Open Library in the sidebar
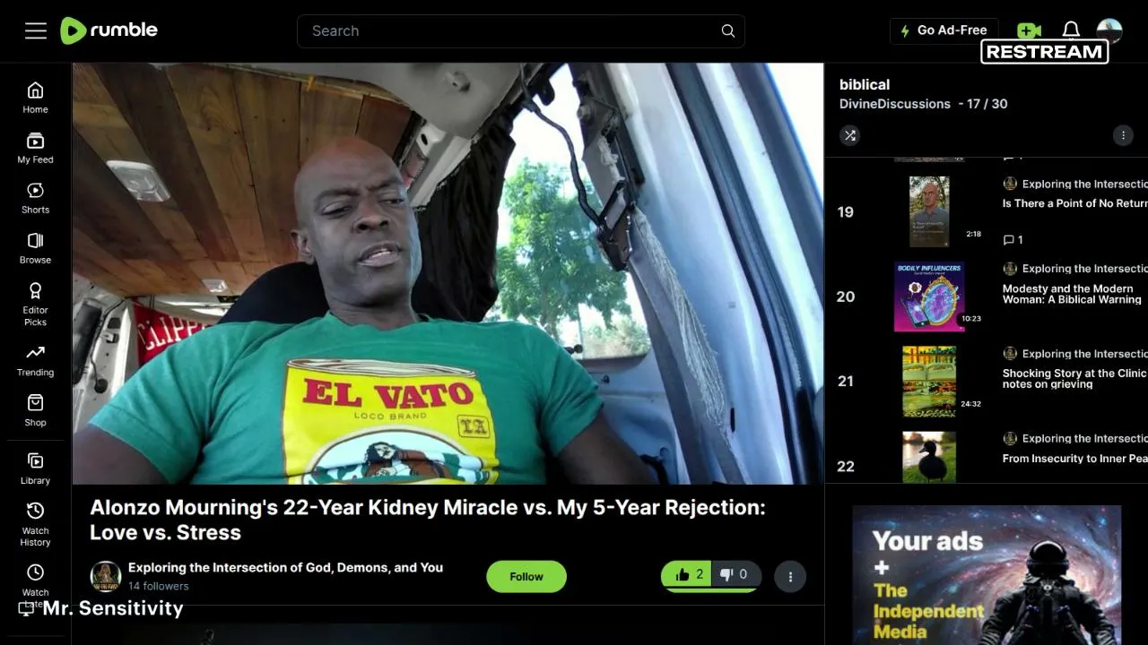 click(x=36, y=469)
